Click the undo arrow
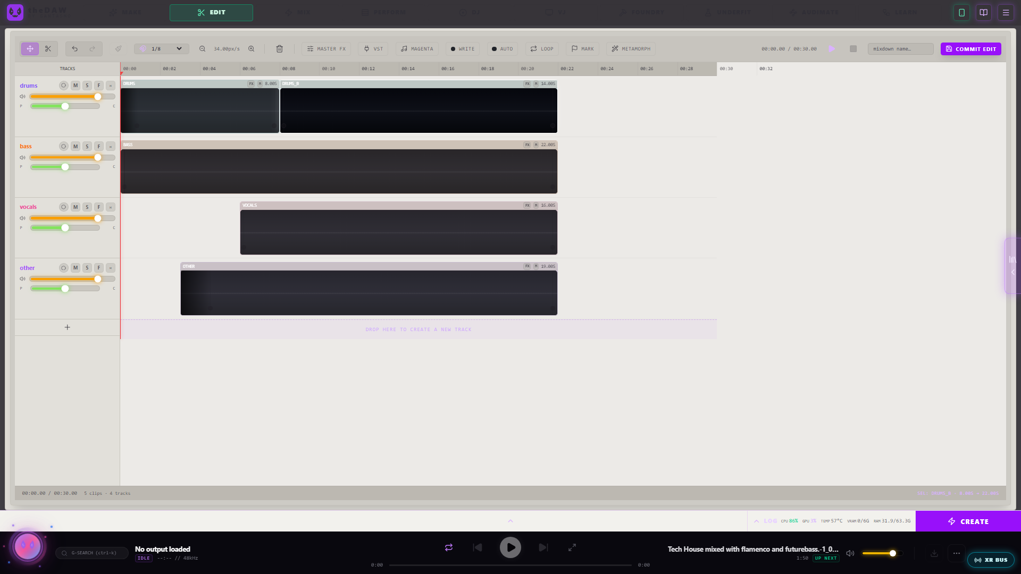1021x574 pixels. tap(75, 49)
